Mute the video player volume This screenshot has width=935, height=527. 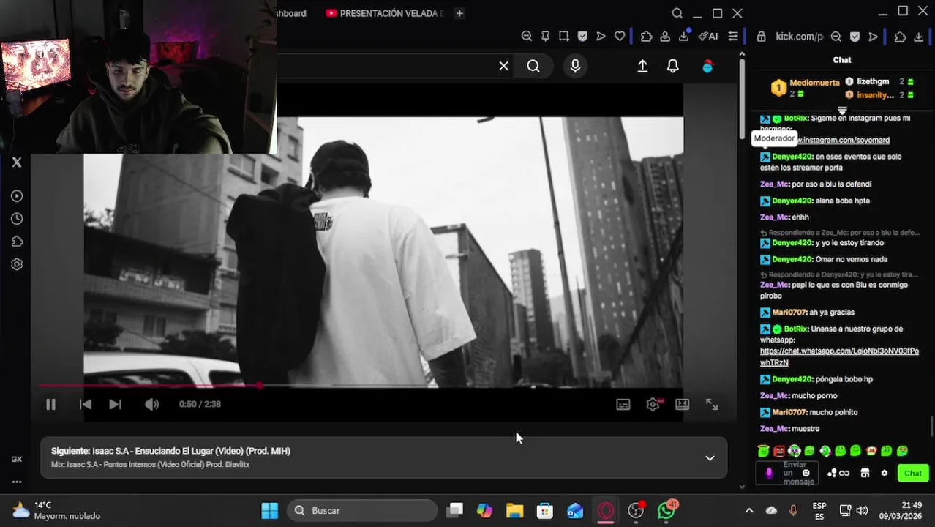pyautogui.click(x=151, y=404)
